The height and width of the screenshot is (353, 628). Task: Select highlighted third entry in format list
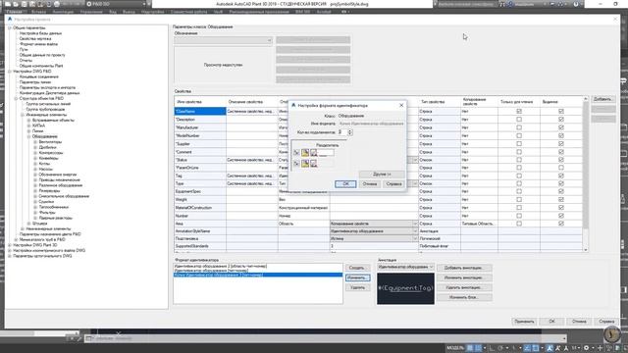(x=258, y=275)
